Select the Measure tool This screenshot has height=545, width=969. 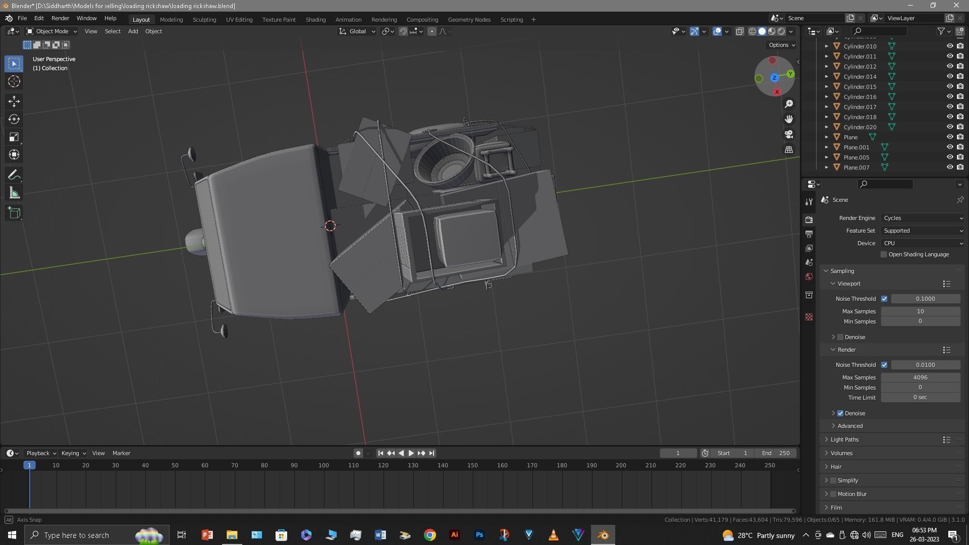(14, 193)
